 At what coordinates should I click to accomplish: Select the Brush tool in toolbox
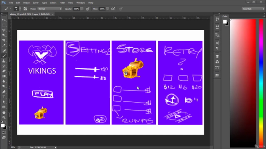[4, 56]
